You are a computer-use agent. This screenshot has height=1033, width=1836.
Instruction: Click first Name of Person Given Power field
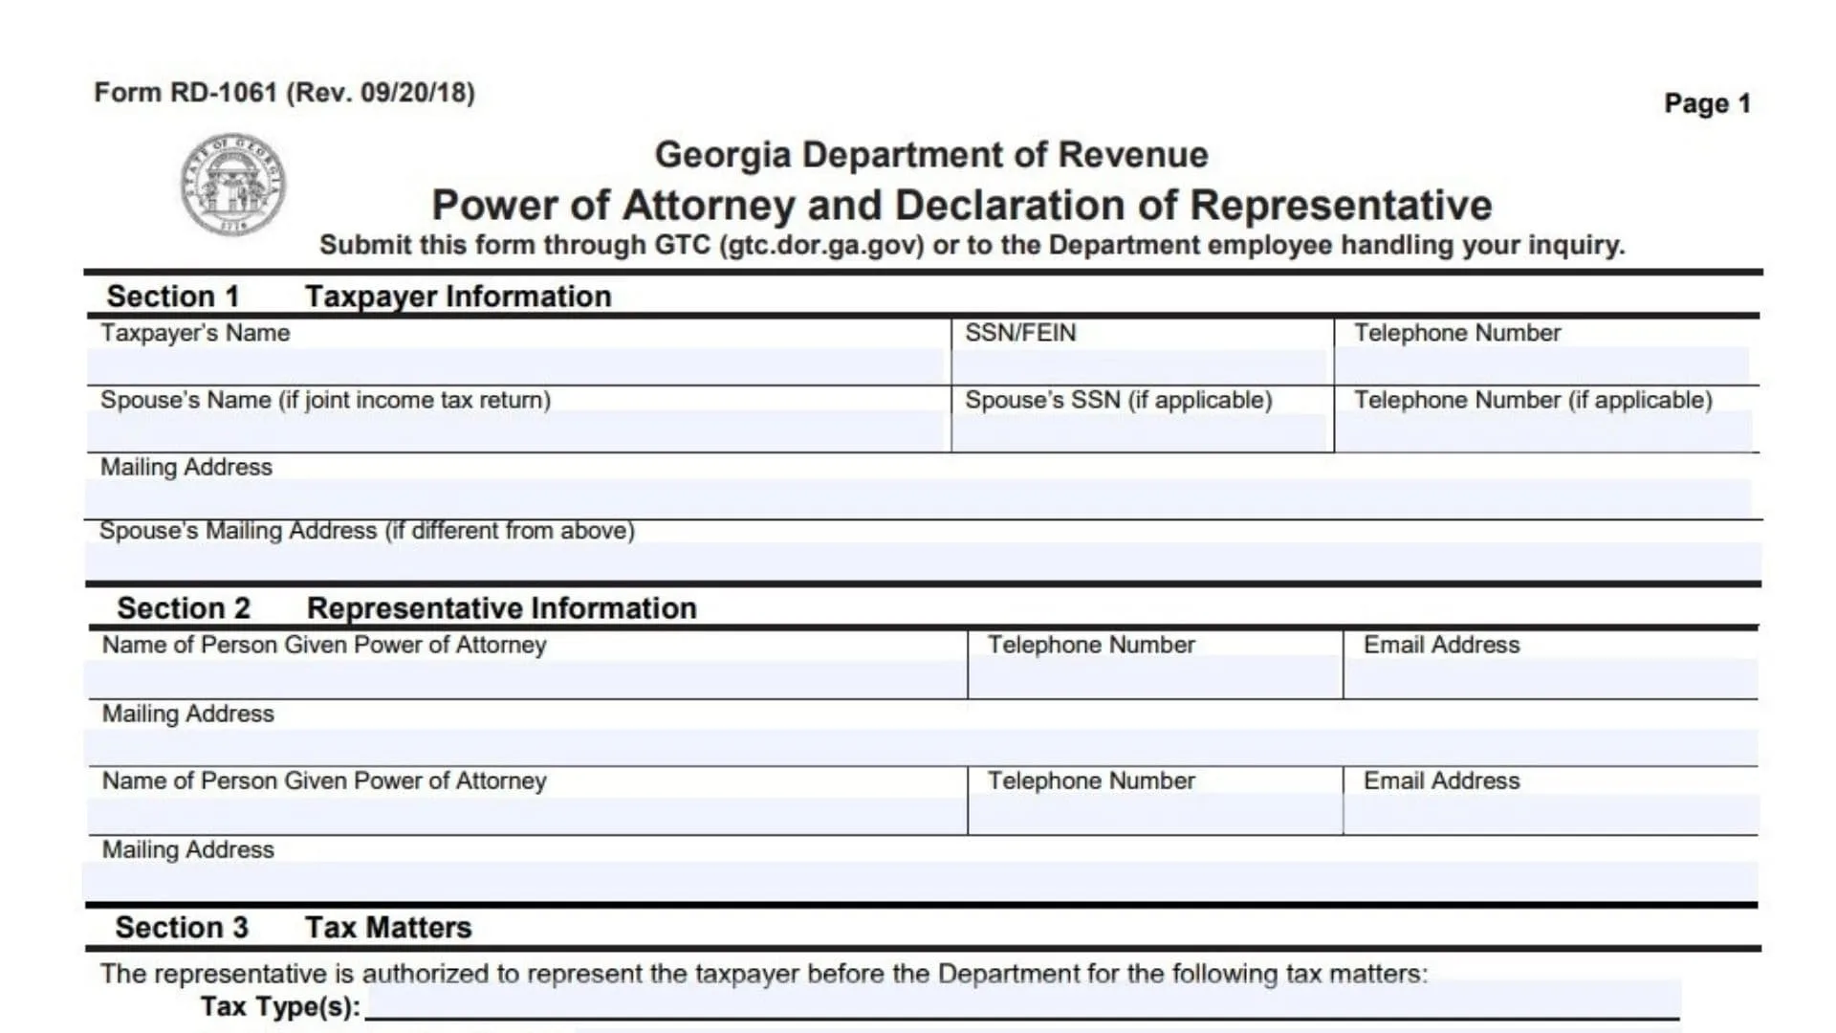coord(526,678)
